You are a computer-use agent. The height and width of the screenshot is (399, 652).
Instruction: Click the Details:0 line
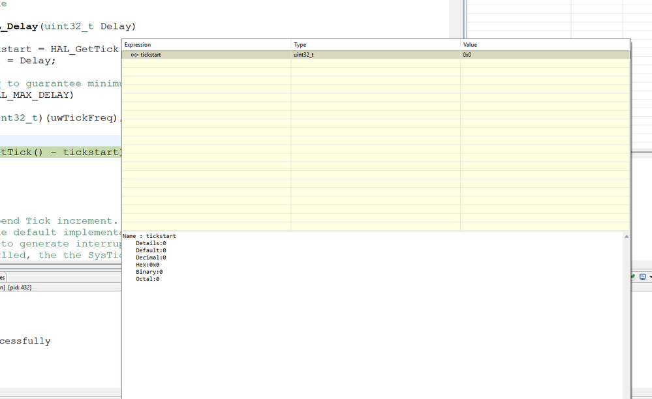pyautogui.click(x=151, y=243)
